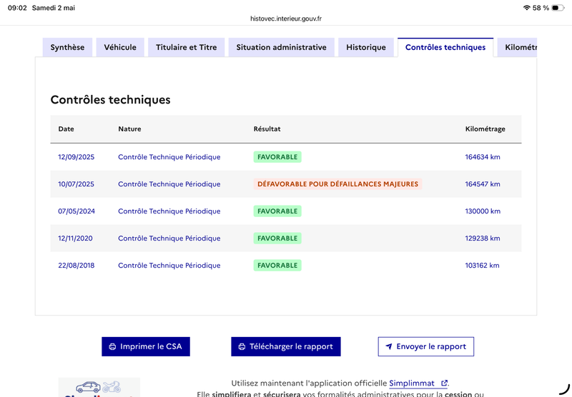Click the Nature column header
Viewport: 572px width, 397px height.
coord(129,129)
